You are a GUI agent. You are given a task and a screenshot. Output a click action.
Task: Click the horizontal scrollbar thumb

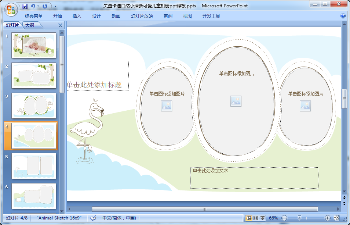click(205, 209)
